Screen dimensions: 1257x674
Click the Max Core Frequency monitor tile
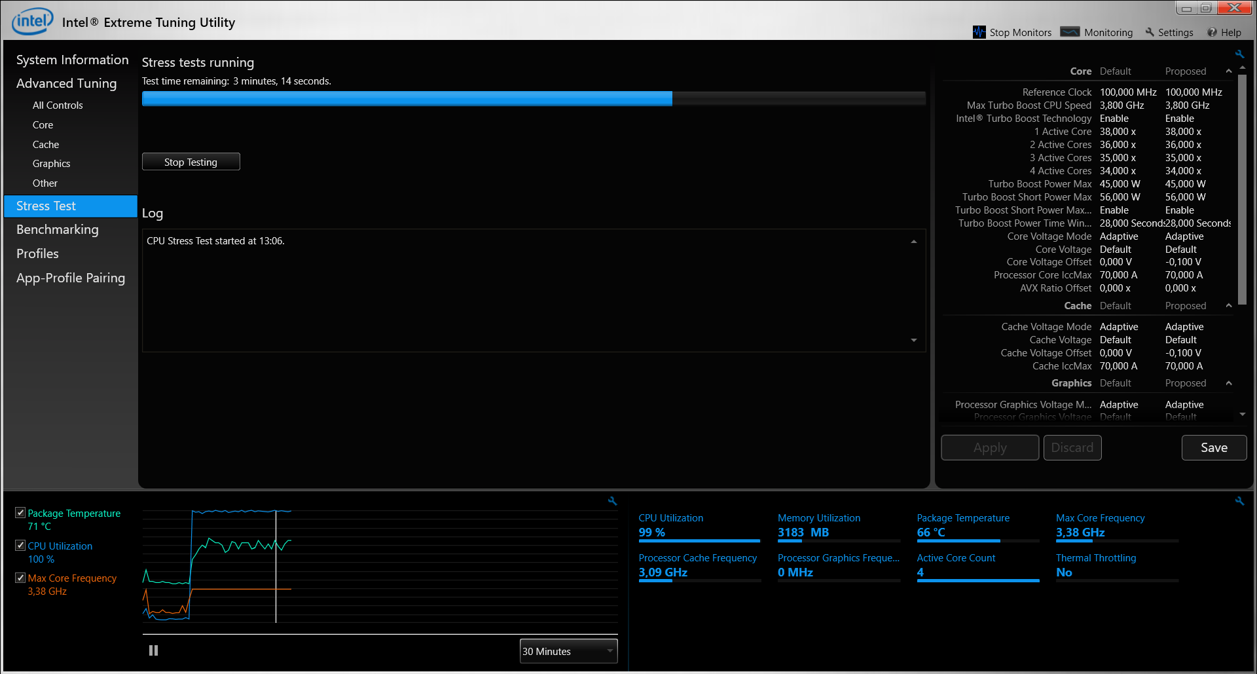(1117, 527)
